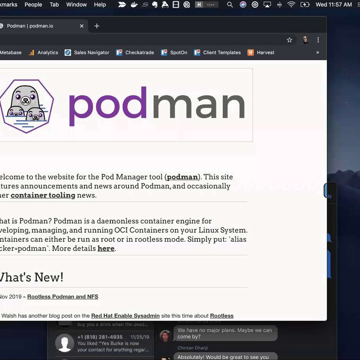Viewport: 360px width, 360px height.
Task: Follow the 'Rootless Podman and NFS' link
Action: (63, 296)
